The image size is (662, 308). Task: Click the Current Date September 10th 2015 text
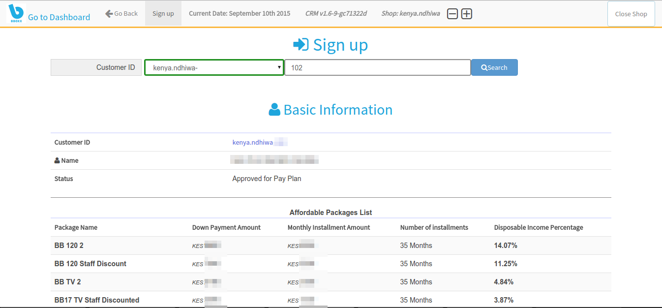[x=240, y=13]
